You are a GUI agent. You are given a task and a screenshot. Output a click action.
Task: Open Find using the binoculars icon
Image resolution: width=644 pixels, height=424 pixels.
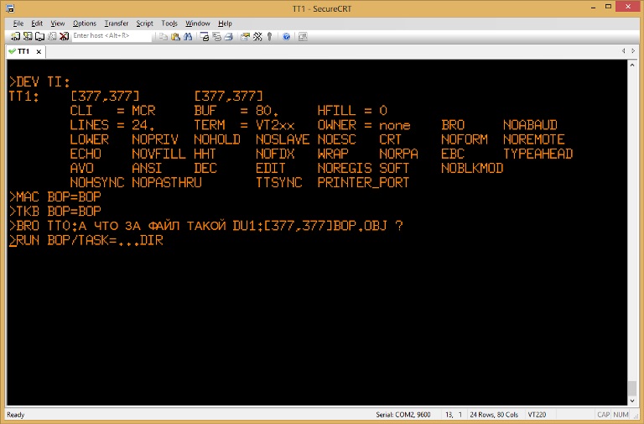[x=188, y=36]
